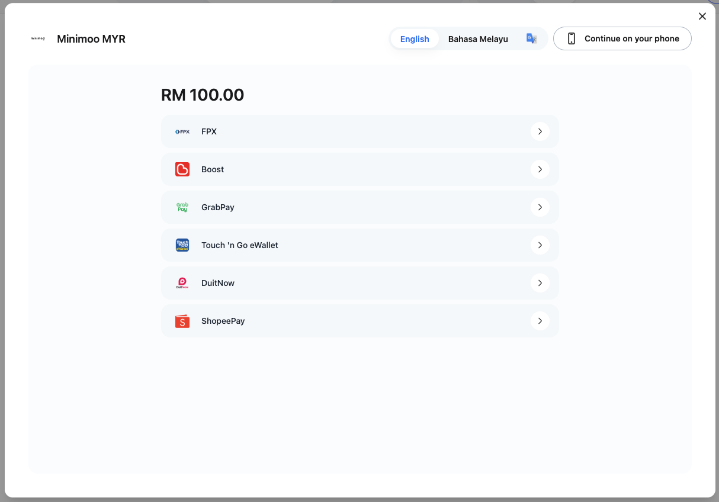Choose GrabPay as payment method

(360, 207)
